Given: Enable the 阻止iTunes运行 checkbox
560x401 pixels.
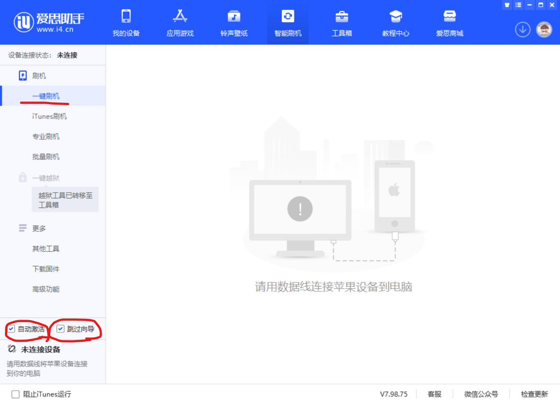Looking at the screenshot, I should click(x=15, y=394).
